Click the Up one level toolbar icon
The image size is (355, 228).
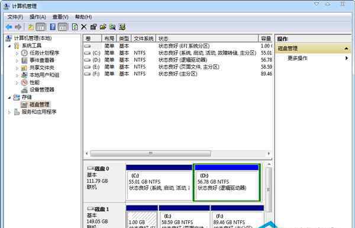click(31, 27)
